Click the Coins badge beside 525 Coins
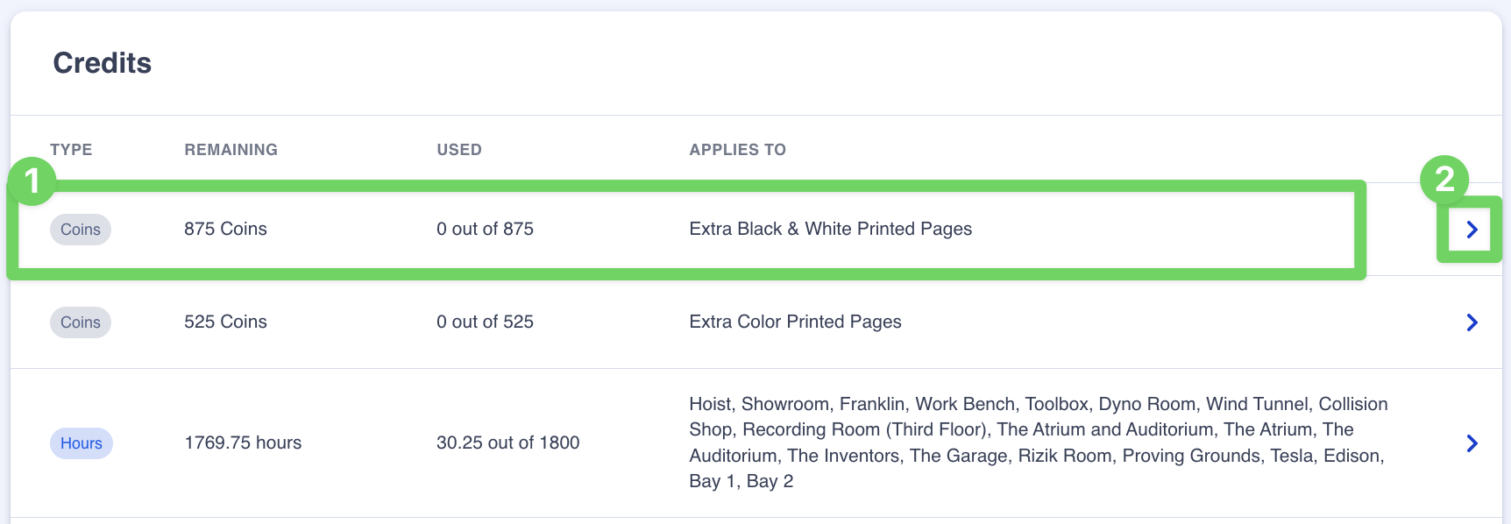This screenshot has width=1511, height=524. (x=81, y=322)
